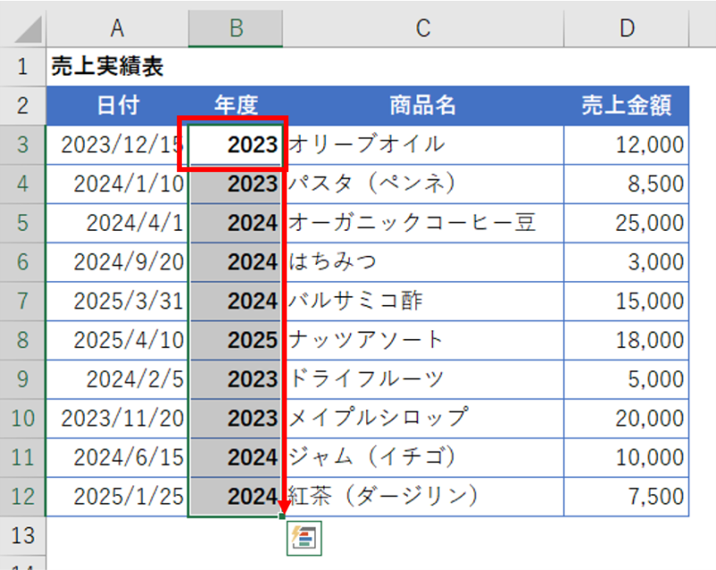This screenshot has height=570, width=716.
Task: Select column D header
Action: coord(626,29)
